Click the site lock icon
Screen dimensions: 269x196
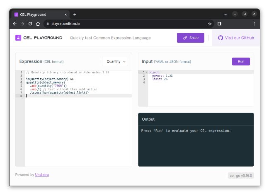click(48, 24)
